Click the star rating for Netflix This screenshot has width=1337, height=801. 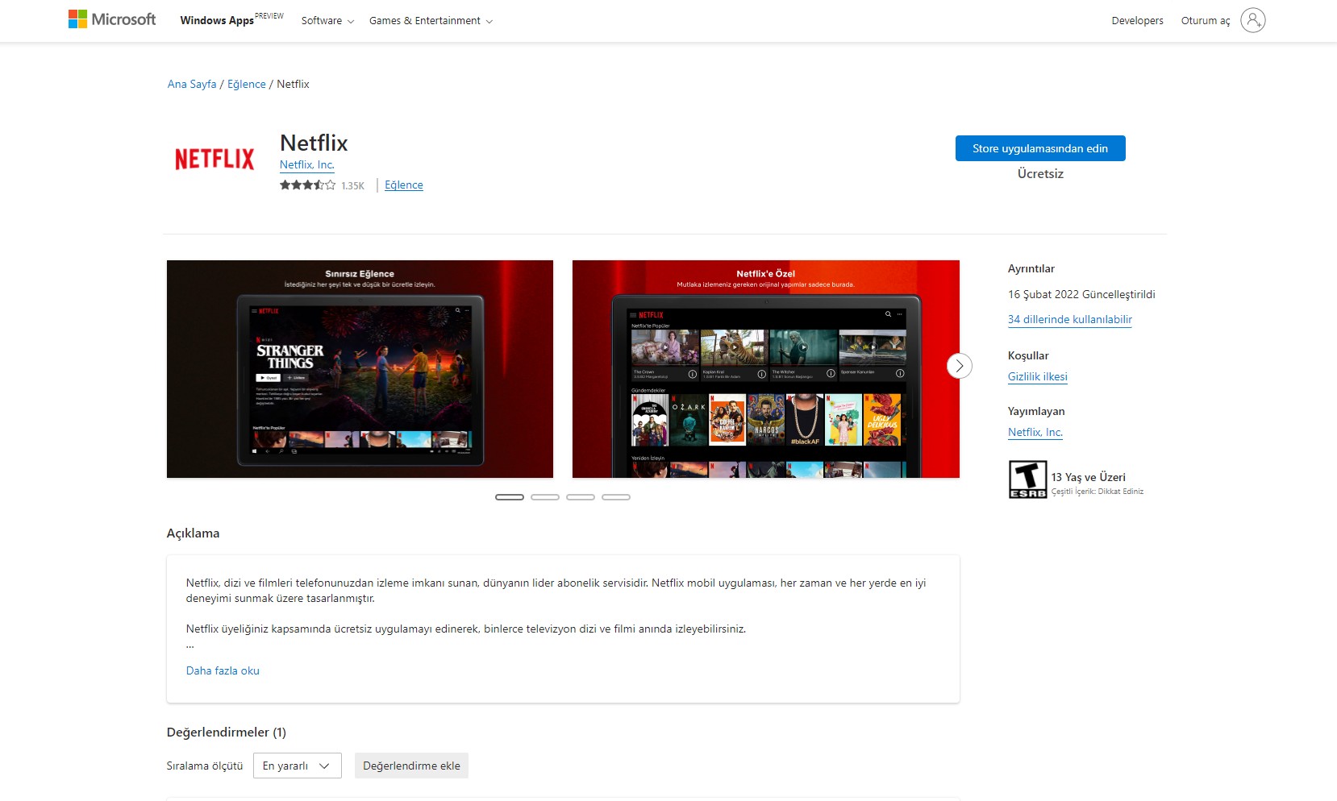(x=307, y=185)
